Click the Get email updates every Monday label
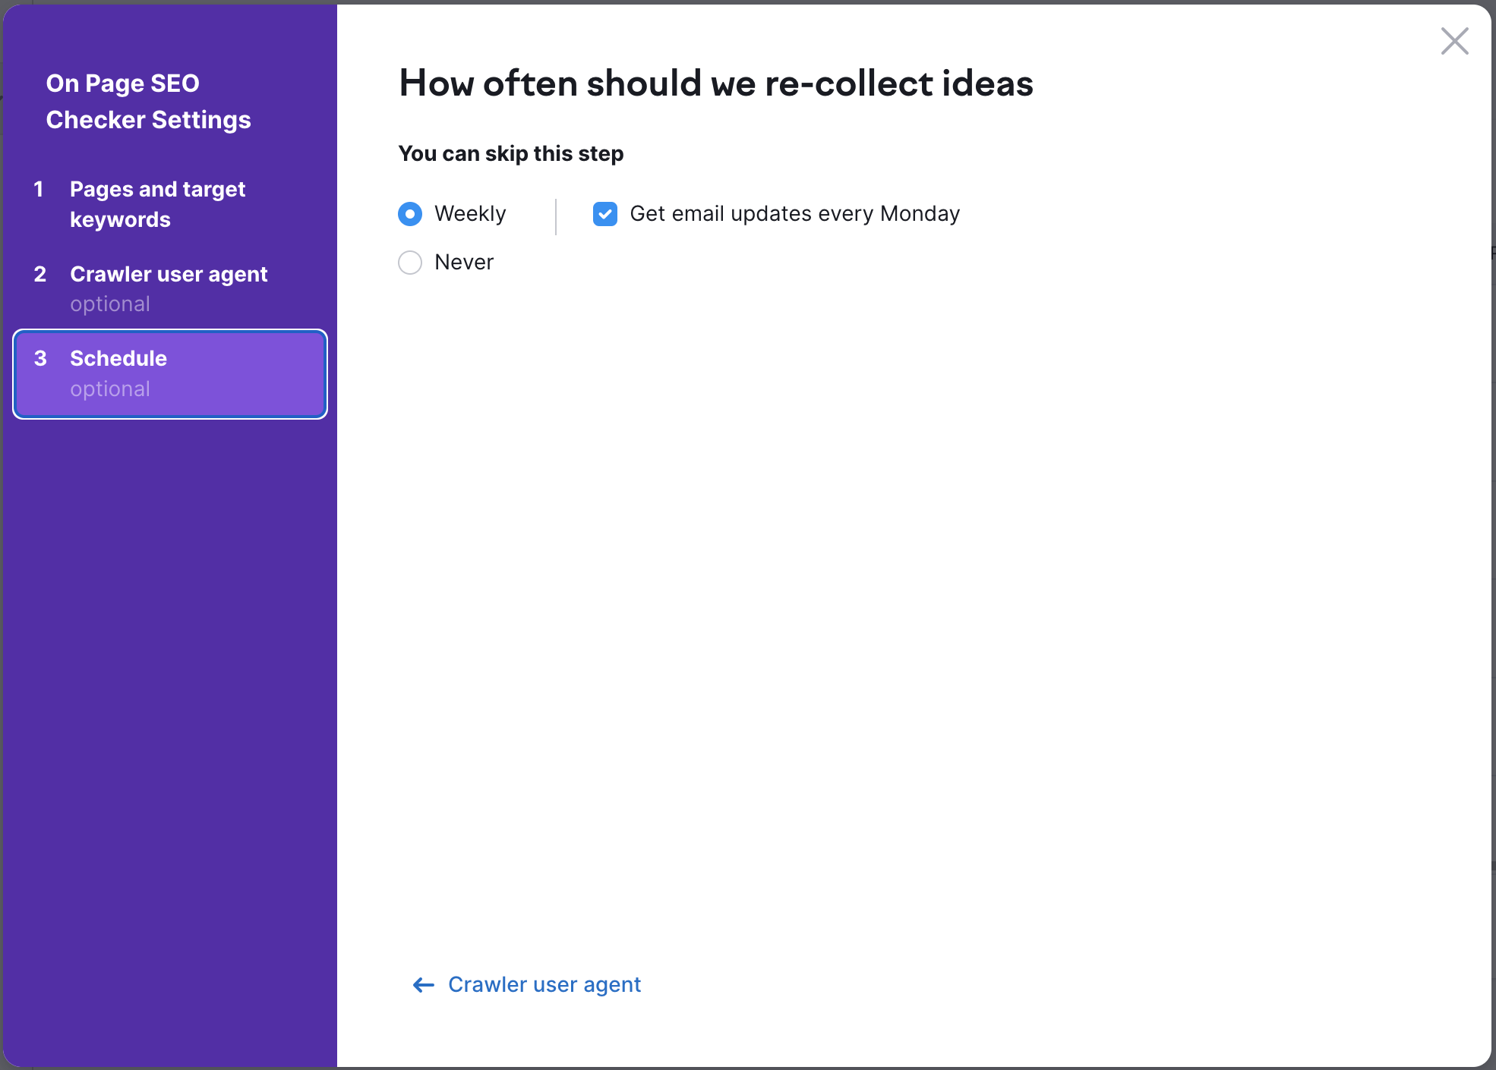 click(x=794, y=214)
